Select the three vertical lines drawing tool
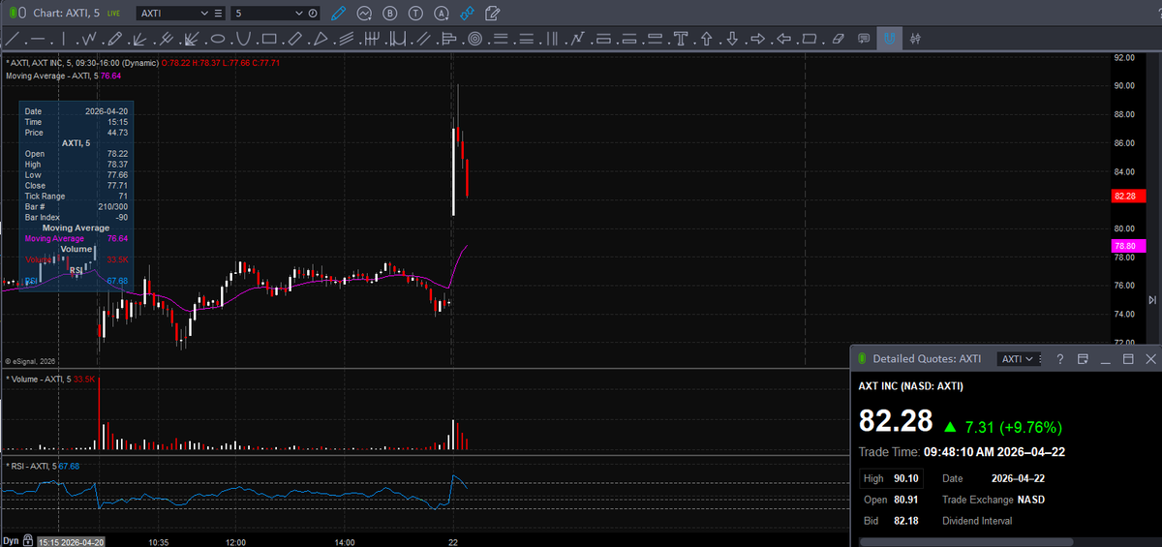1162x547 pixels. tap(553, 39)
